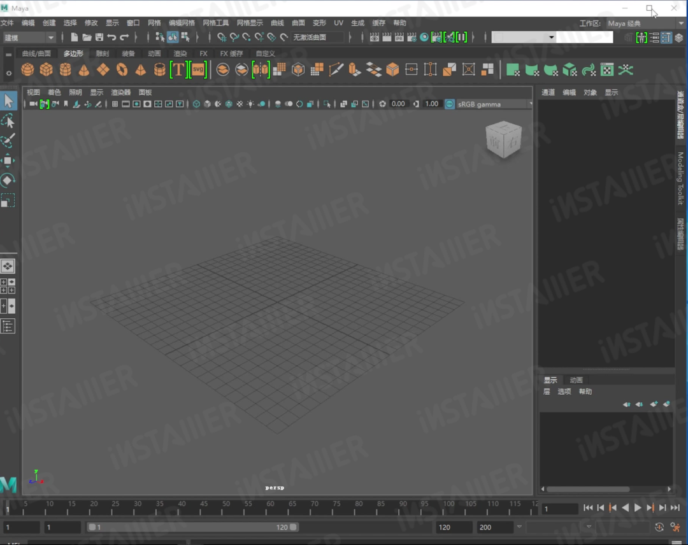Select the Lasso tool in toolbox
The width and height of the screenshot is (688, 545).
point(8,120)
